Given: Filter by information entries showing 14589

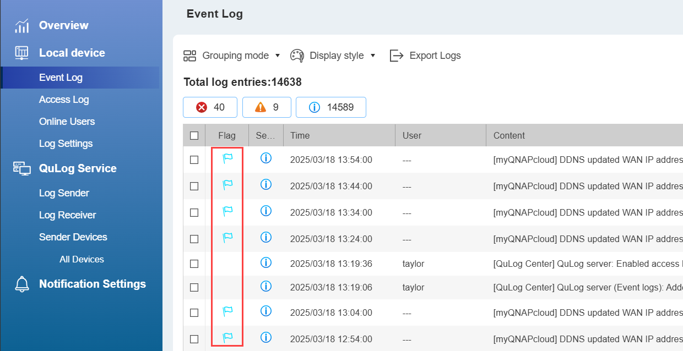Looking at the screenshot, I should pyautogui.click(x=330, y=107).
